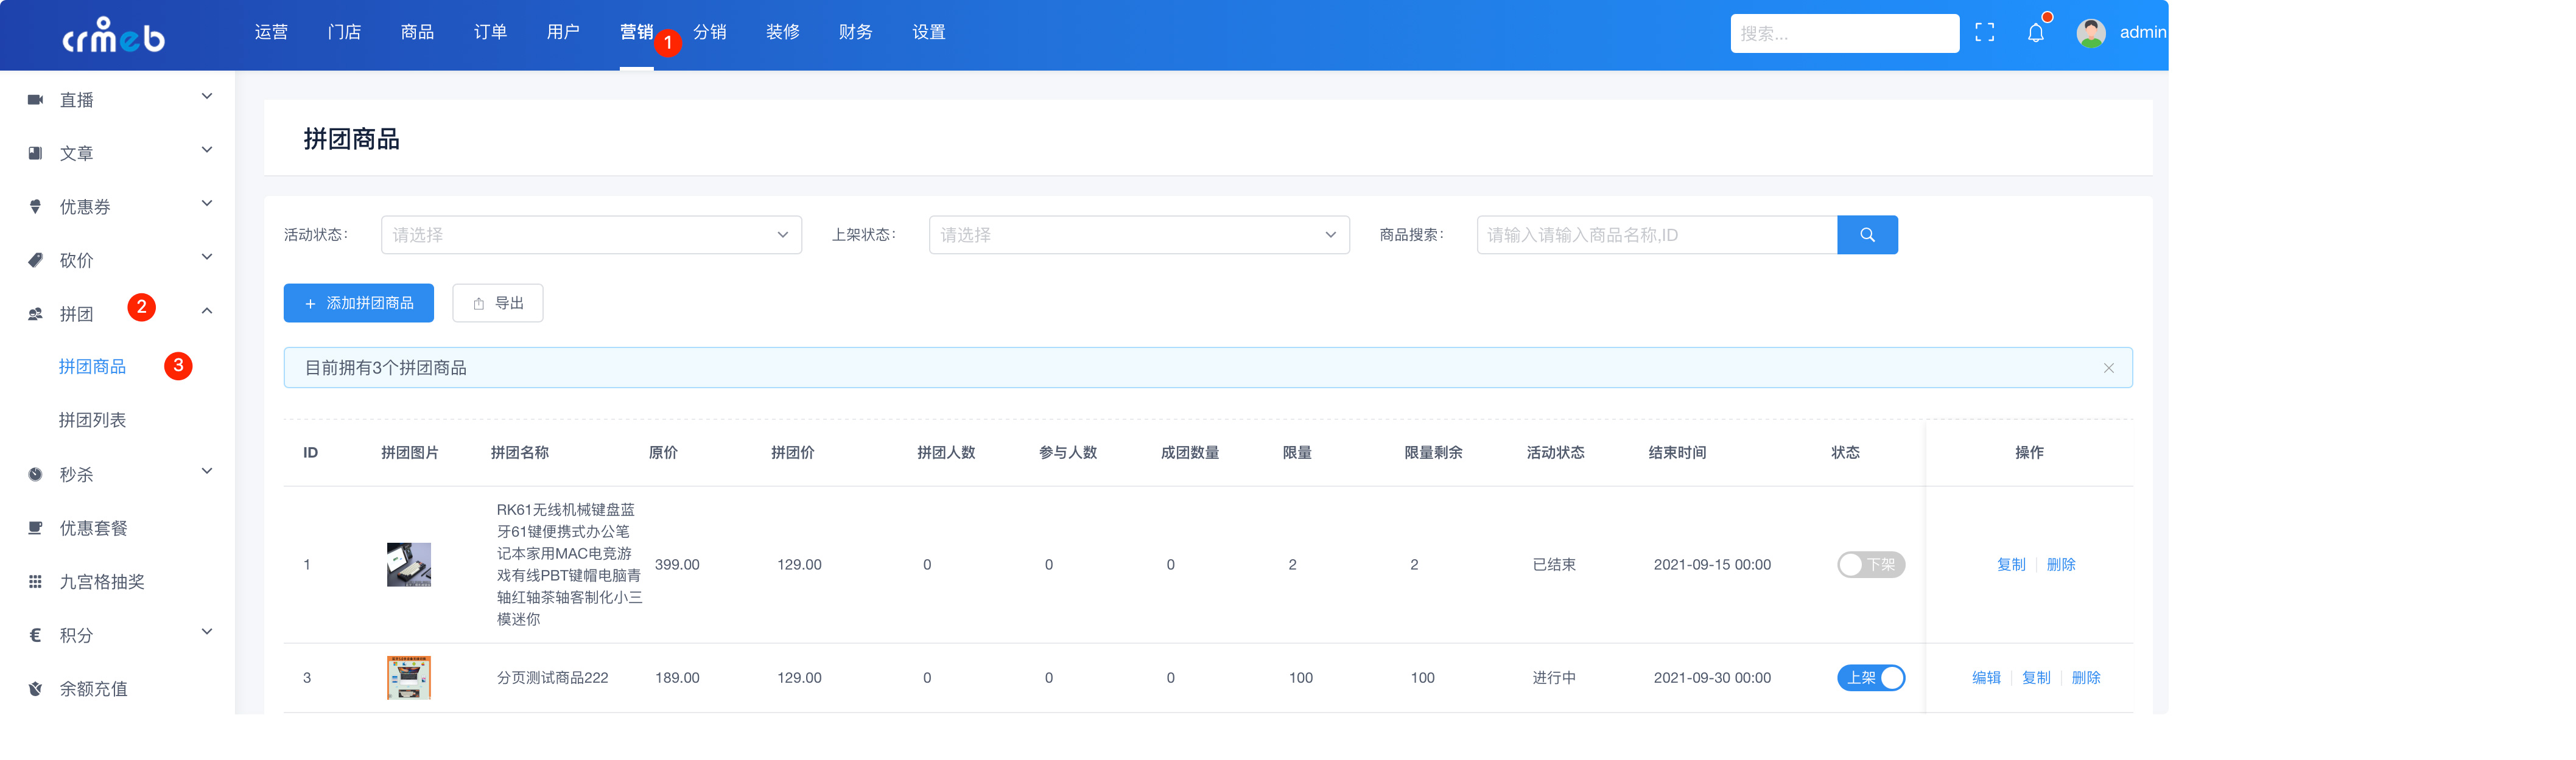Click the 优惠券 sidebar icon
Viewport: 2576px width, 760px height.
[35, 207]
